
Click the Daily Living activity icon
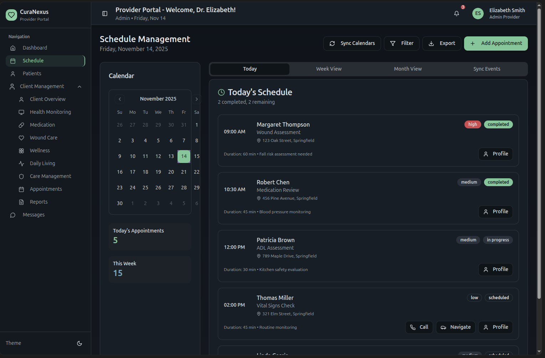(x=21, y=163)
